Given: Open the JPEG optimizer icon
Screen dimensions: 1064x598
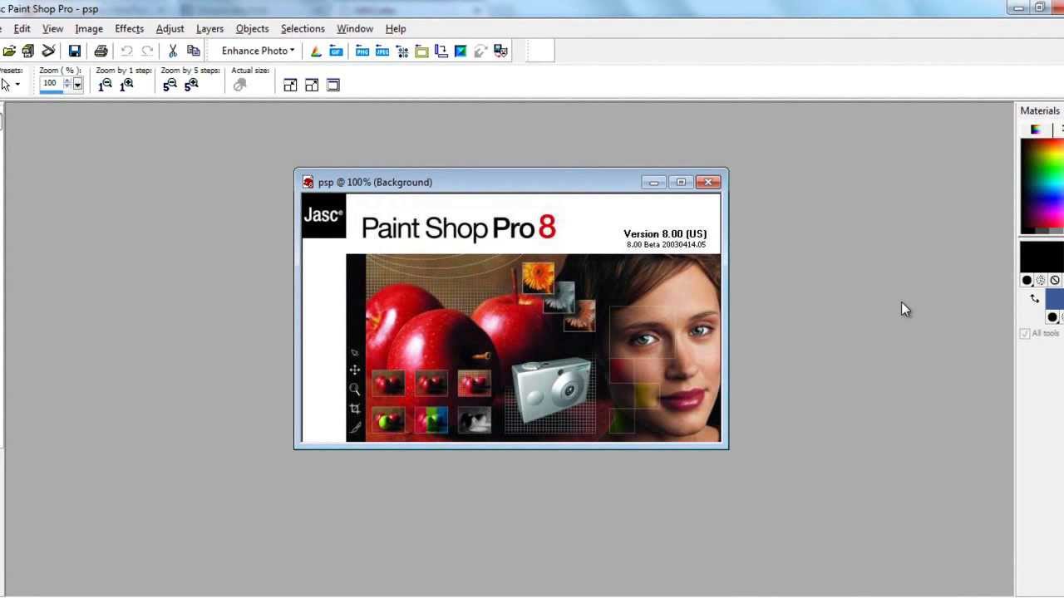Looking at the screenshot, I should [382, 51].
